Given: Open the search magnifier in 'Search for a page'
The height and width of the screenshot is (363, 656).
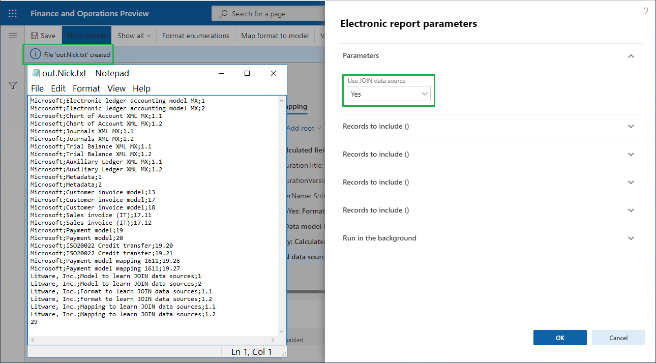Looking at the screenshot, I should point(224,13).
